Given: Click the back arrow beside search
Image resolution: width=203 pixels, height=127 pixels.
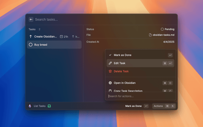Looking at the screenshot, I should (x=31, y=19).
